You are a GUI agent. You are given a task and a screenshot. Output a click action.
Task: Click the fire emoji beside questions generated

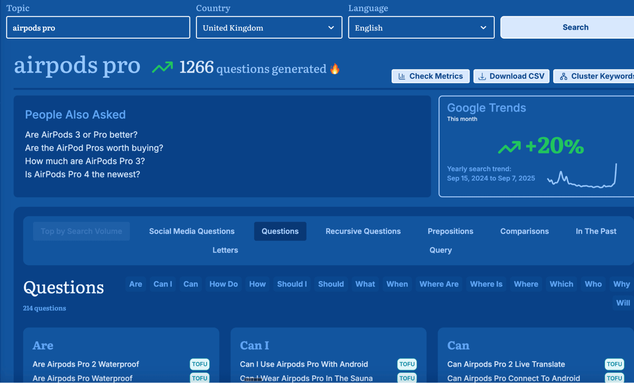(x=335, y=69)
